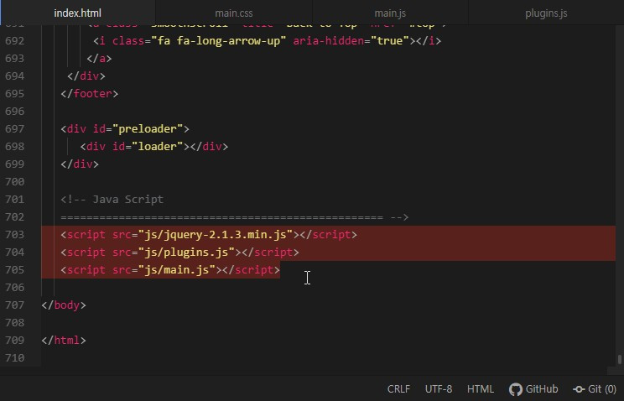
Task: Click the "preloader" id value
Action: pos(148,128)
